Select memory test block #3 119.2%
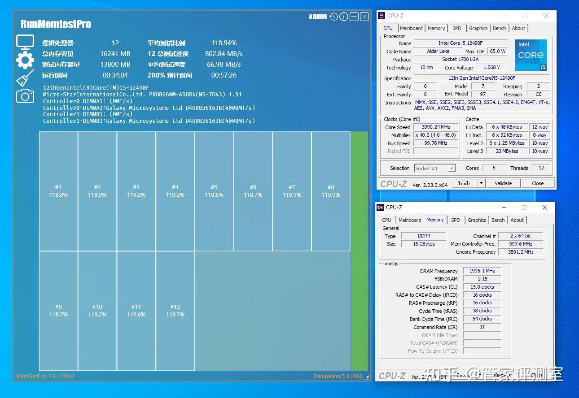This screenshot has height=398, width=579. 136,191
